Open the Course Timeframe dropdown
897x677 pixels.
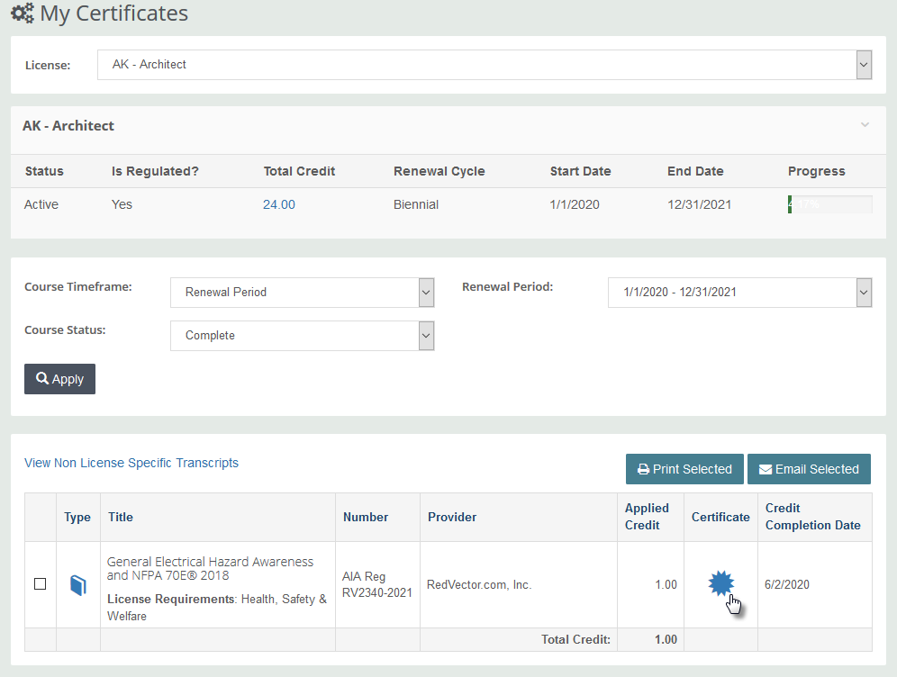pos(302,292)
